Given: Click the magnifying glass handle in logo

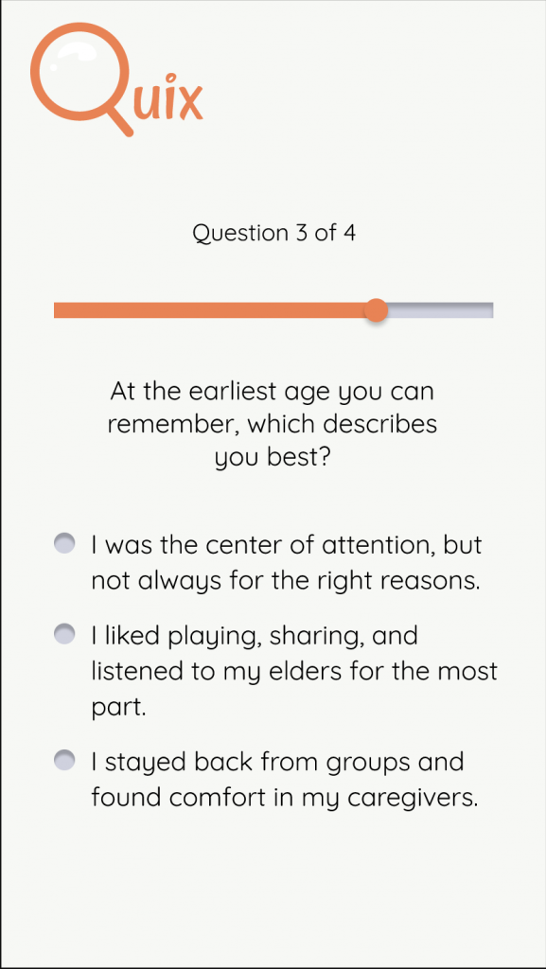Looking at the screenshot, I should pyautogui.click(x=120, y=124).
